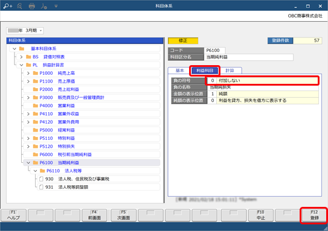Screen dimensions: 328x231
Task: Click the F5 次画面 button
Action: point(124,215)
